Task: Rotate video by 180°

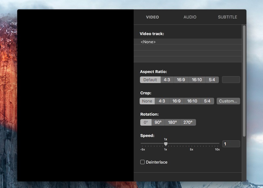Action: pos(172,122)
